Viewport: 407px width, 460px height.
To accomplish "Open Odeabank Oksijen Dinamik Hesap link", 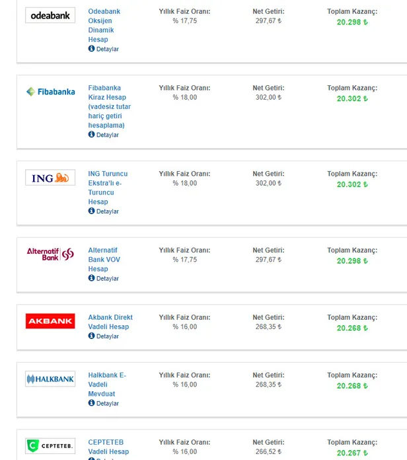I will tap(104, 25).
